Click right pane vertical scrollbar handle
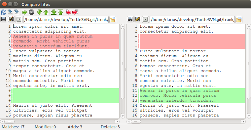251x130 pixels. click(249, 64)
